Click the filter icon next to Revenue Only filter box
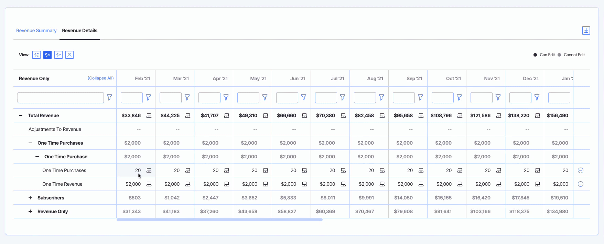 pos(109,97)
